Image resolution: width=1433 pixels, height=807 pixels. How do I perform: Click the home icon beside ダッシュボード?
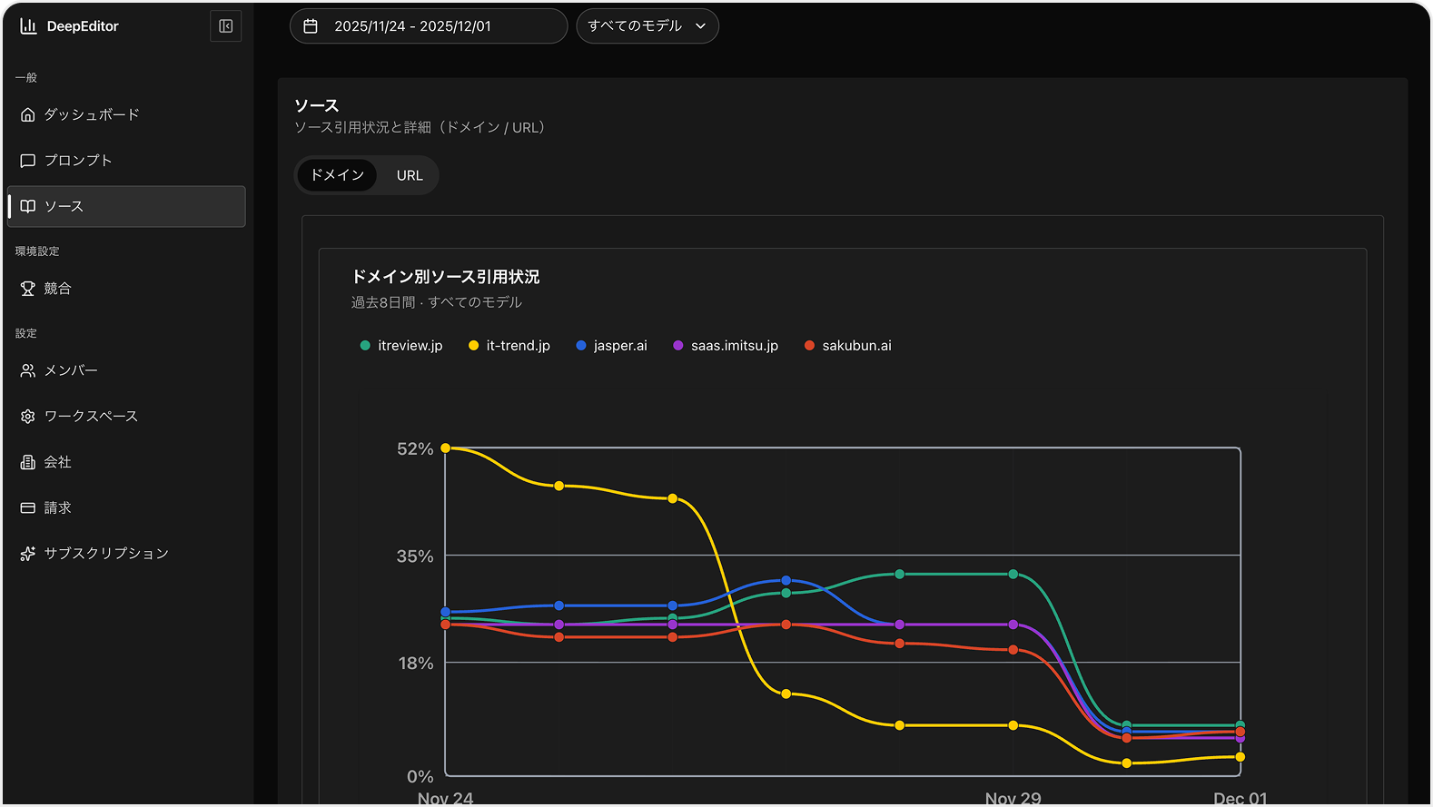[x=28, y=115]
